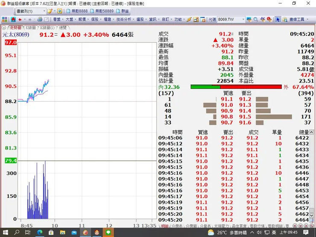
Task: Click the red back arrow
Action: point(20,19)
